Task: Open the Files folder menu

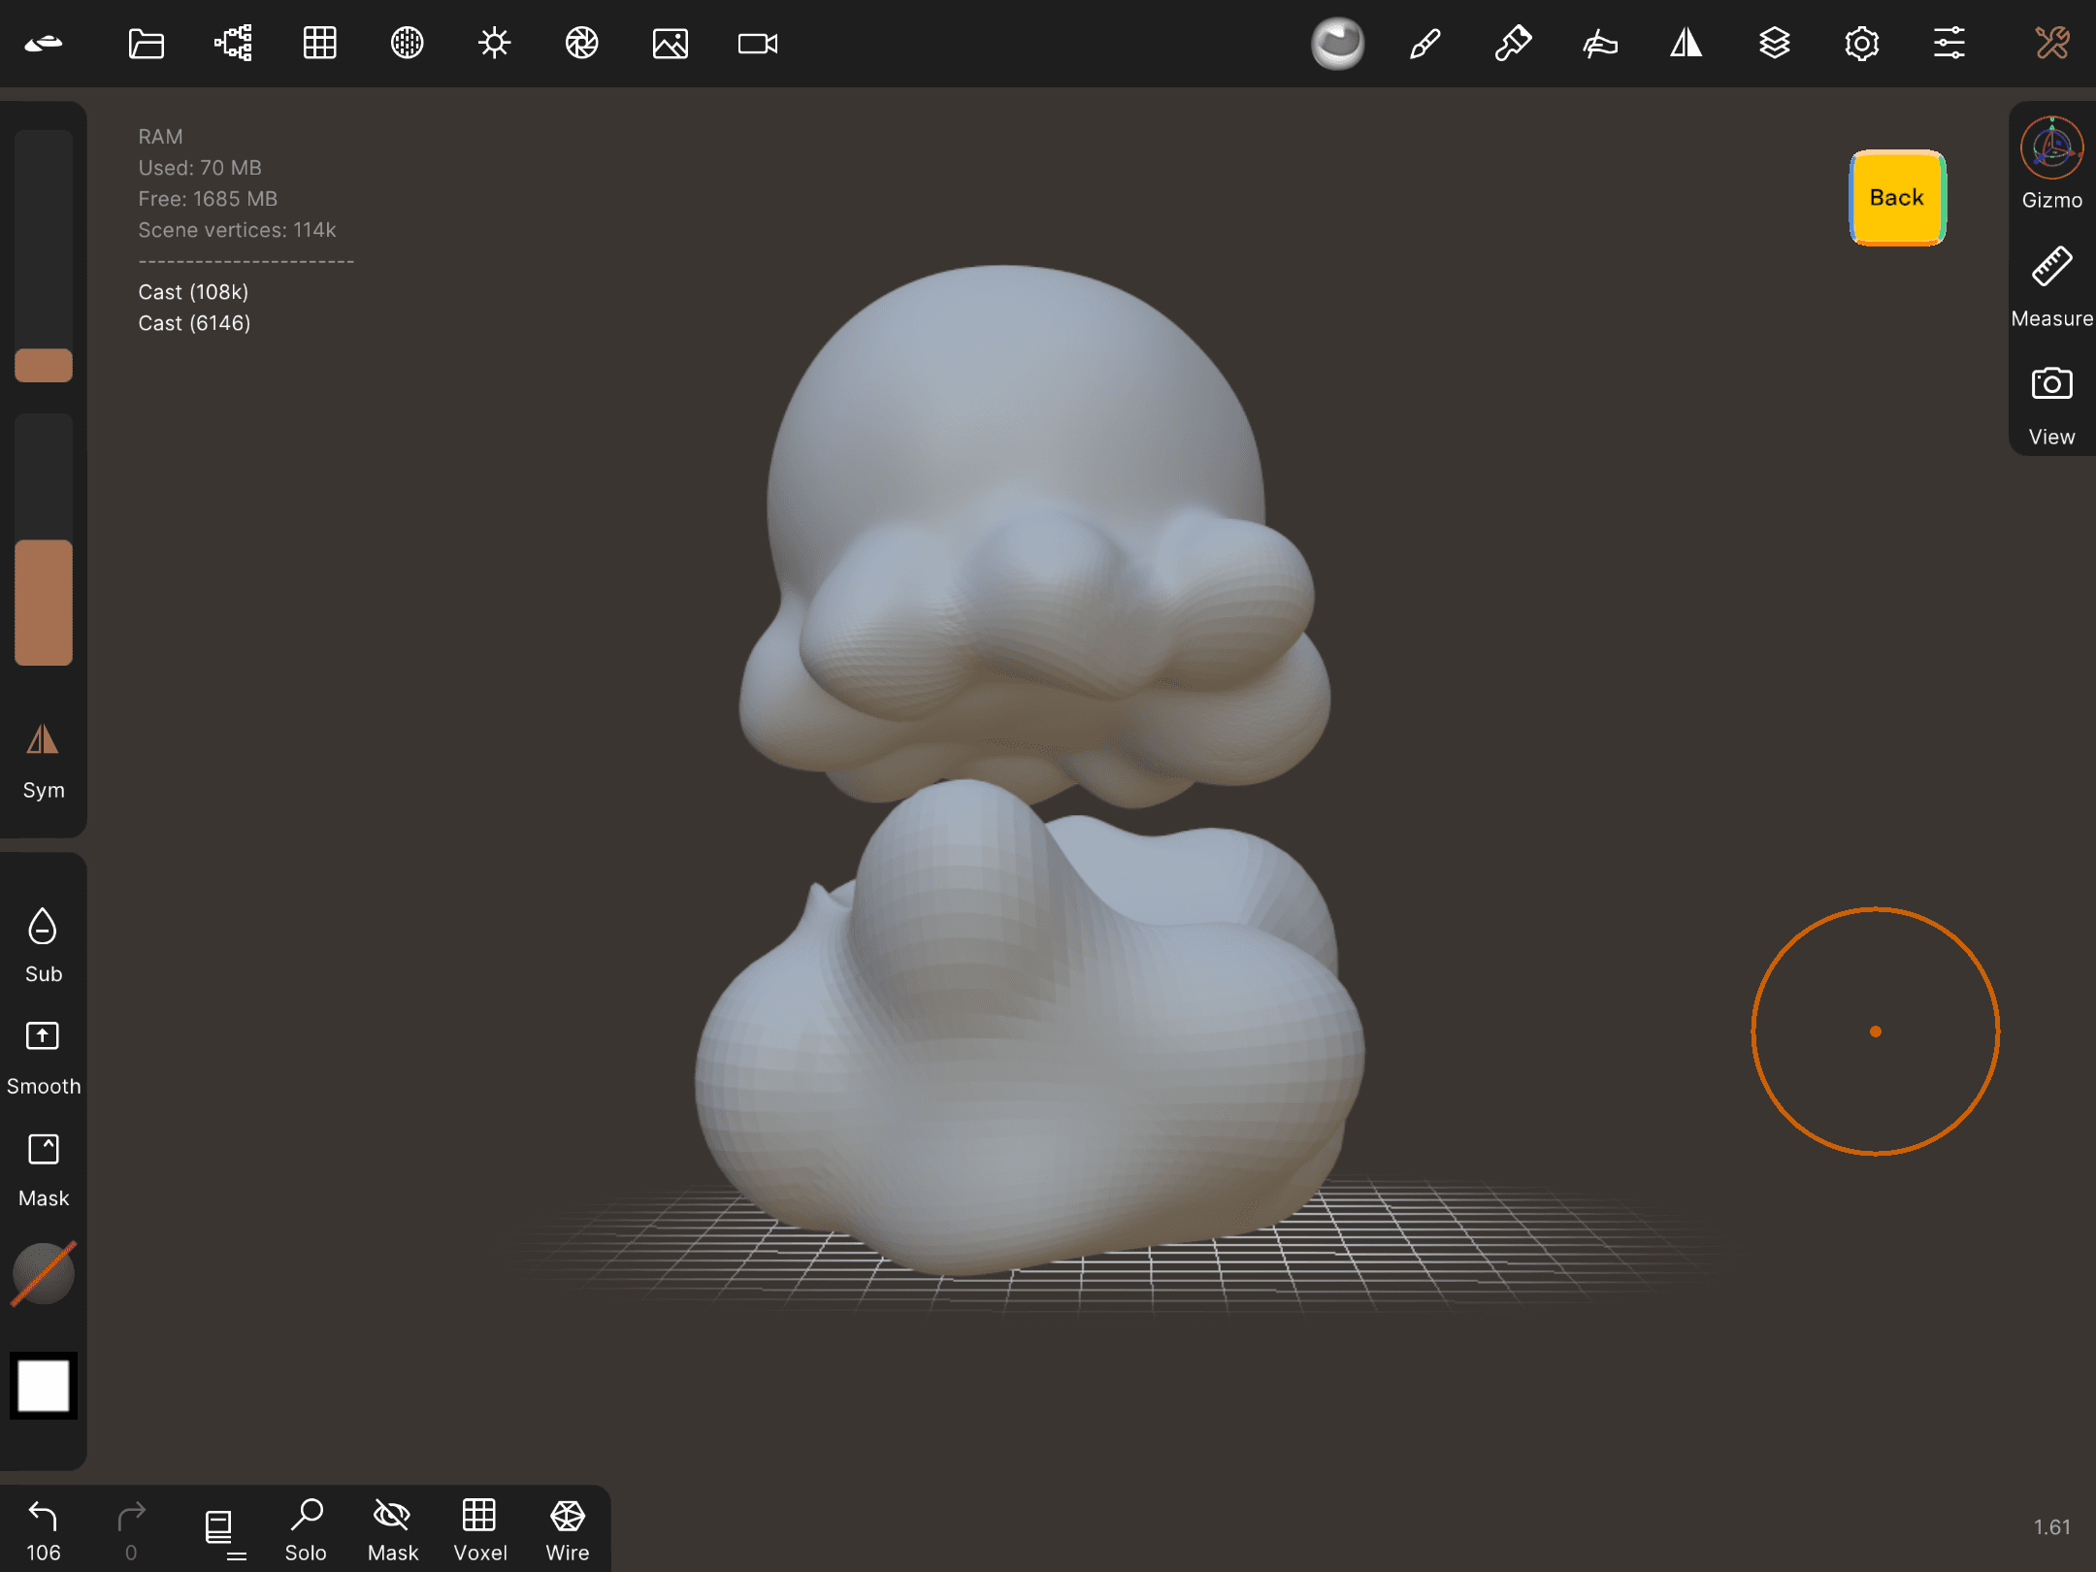Action: click(146, 44)
